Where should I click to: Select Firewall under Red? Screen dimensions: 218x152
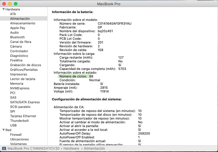click(x=16, y=135)
